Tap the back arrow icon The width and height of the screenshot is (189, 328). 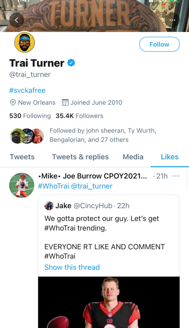coord(16,20)
